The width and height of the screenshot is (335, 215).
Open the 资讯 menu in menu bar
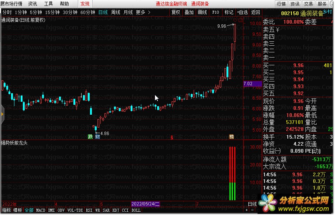(32, 4)
